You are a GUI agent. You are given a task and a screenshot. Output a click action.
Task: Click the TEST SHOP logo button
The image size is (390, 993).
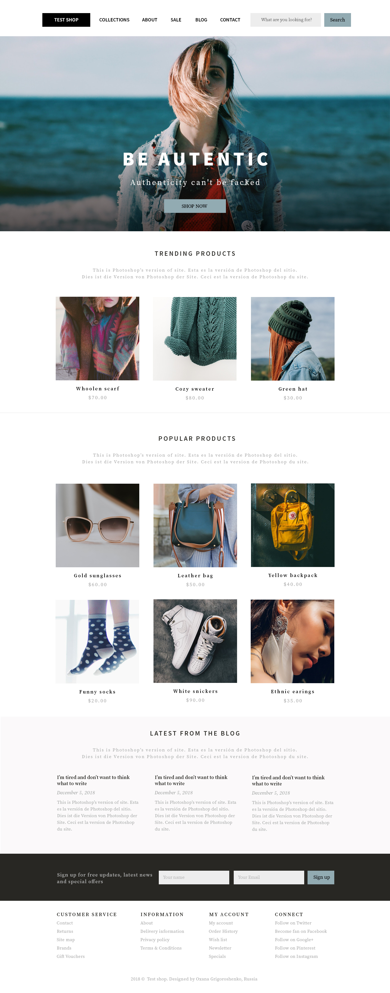coord(66,20)
